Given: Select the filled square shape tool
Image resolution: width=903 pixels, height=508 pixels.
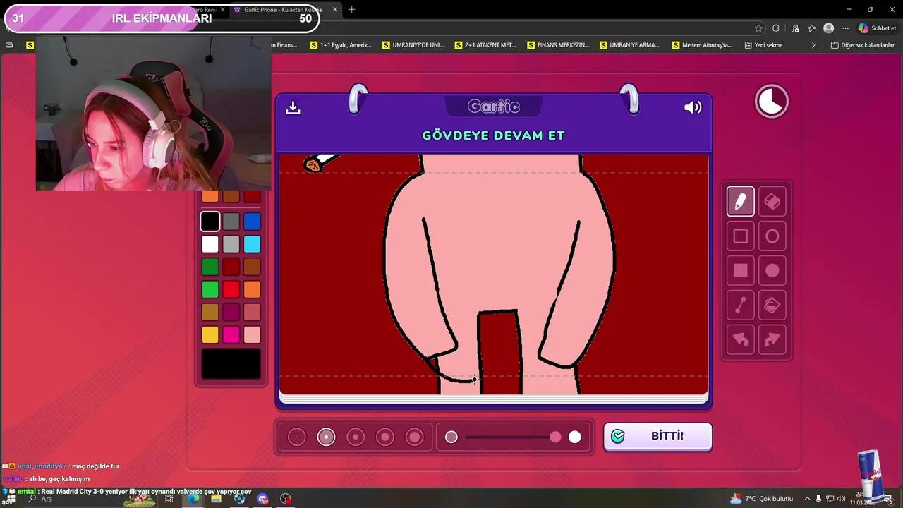Looking at the screenshot, I should [x=740, y=270].
